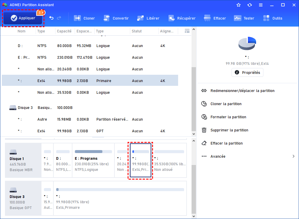Open the Outils menu
This screenshot has height=219, width=299.
[273, 18]
